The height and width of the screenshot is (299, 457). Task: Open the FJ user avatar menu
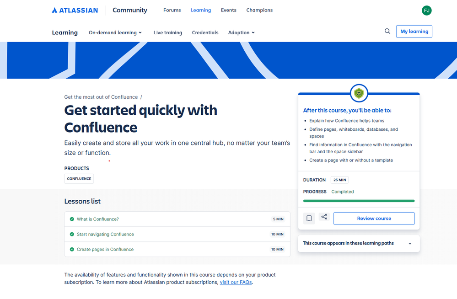[426, 11]
